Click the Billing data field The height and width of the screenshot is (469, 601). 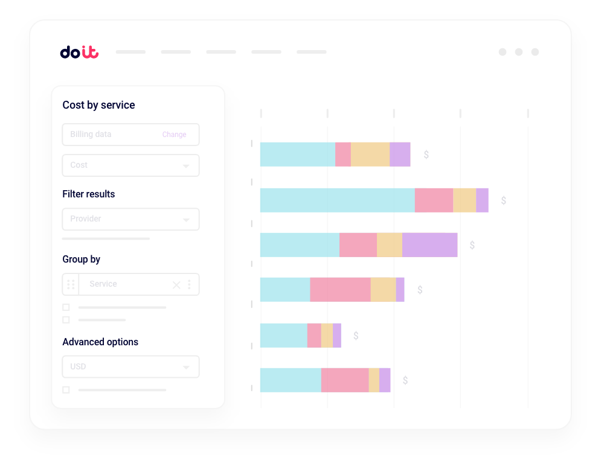tap(109, 135)
